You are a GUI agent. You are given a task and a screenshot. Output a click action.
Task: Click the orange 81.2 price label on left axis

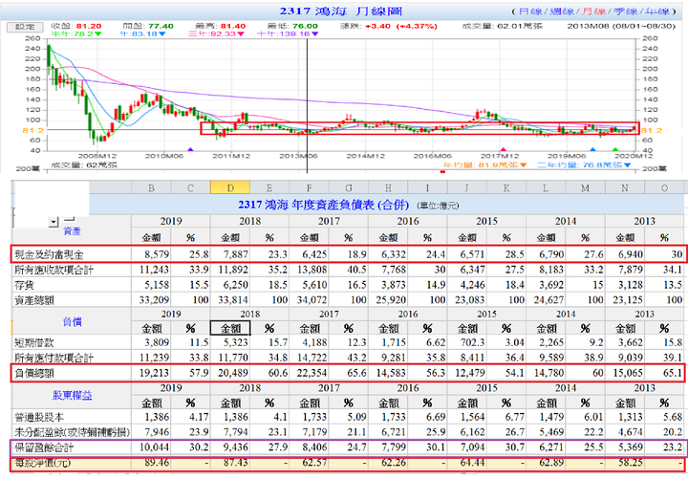pyautogui.click(x=32, y=130)
